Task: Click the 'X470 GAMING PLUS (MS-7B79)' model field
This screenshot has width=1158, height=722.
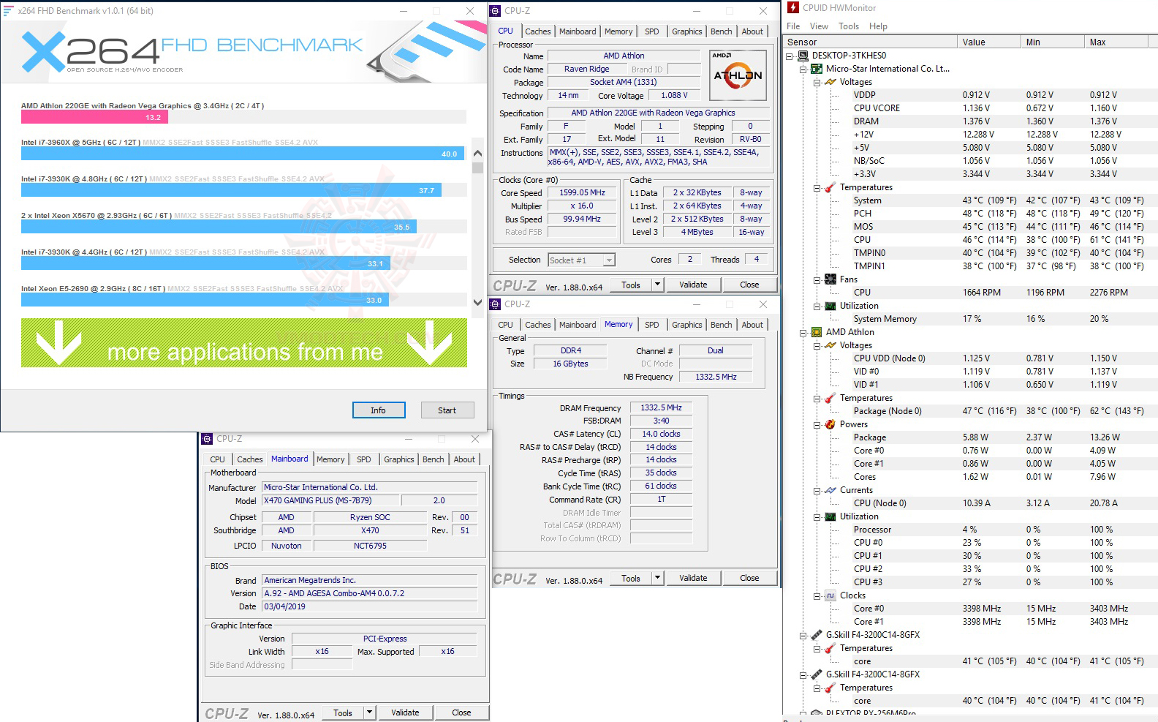Action: [x=330, y=500]
